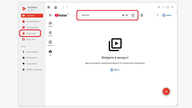Click the Copy Link chain icon
The image size is (192, 108).
coord(23,33)
